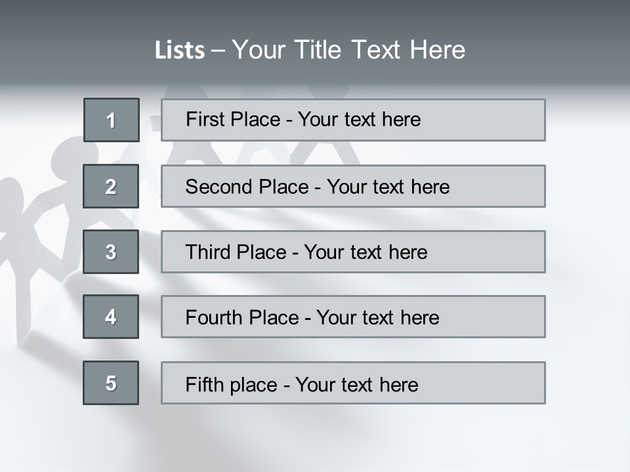Click the number 5 box

(x=111, y=383)
